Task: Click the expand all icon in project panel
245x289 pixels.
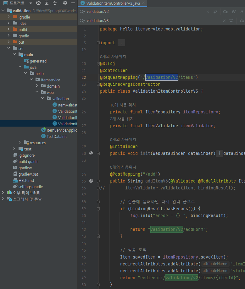Action: click(47, 3)
